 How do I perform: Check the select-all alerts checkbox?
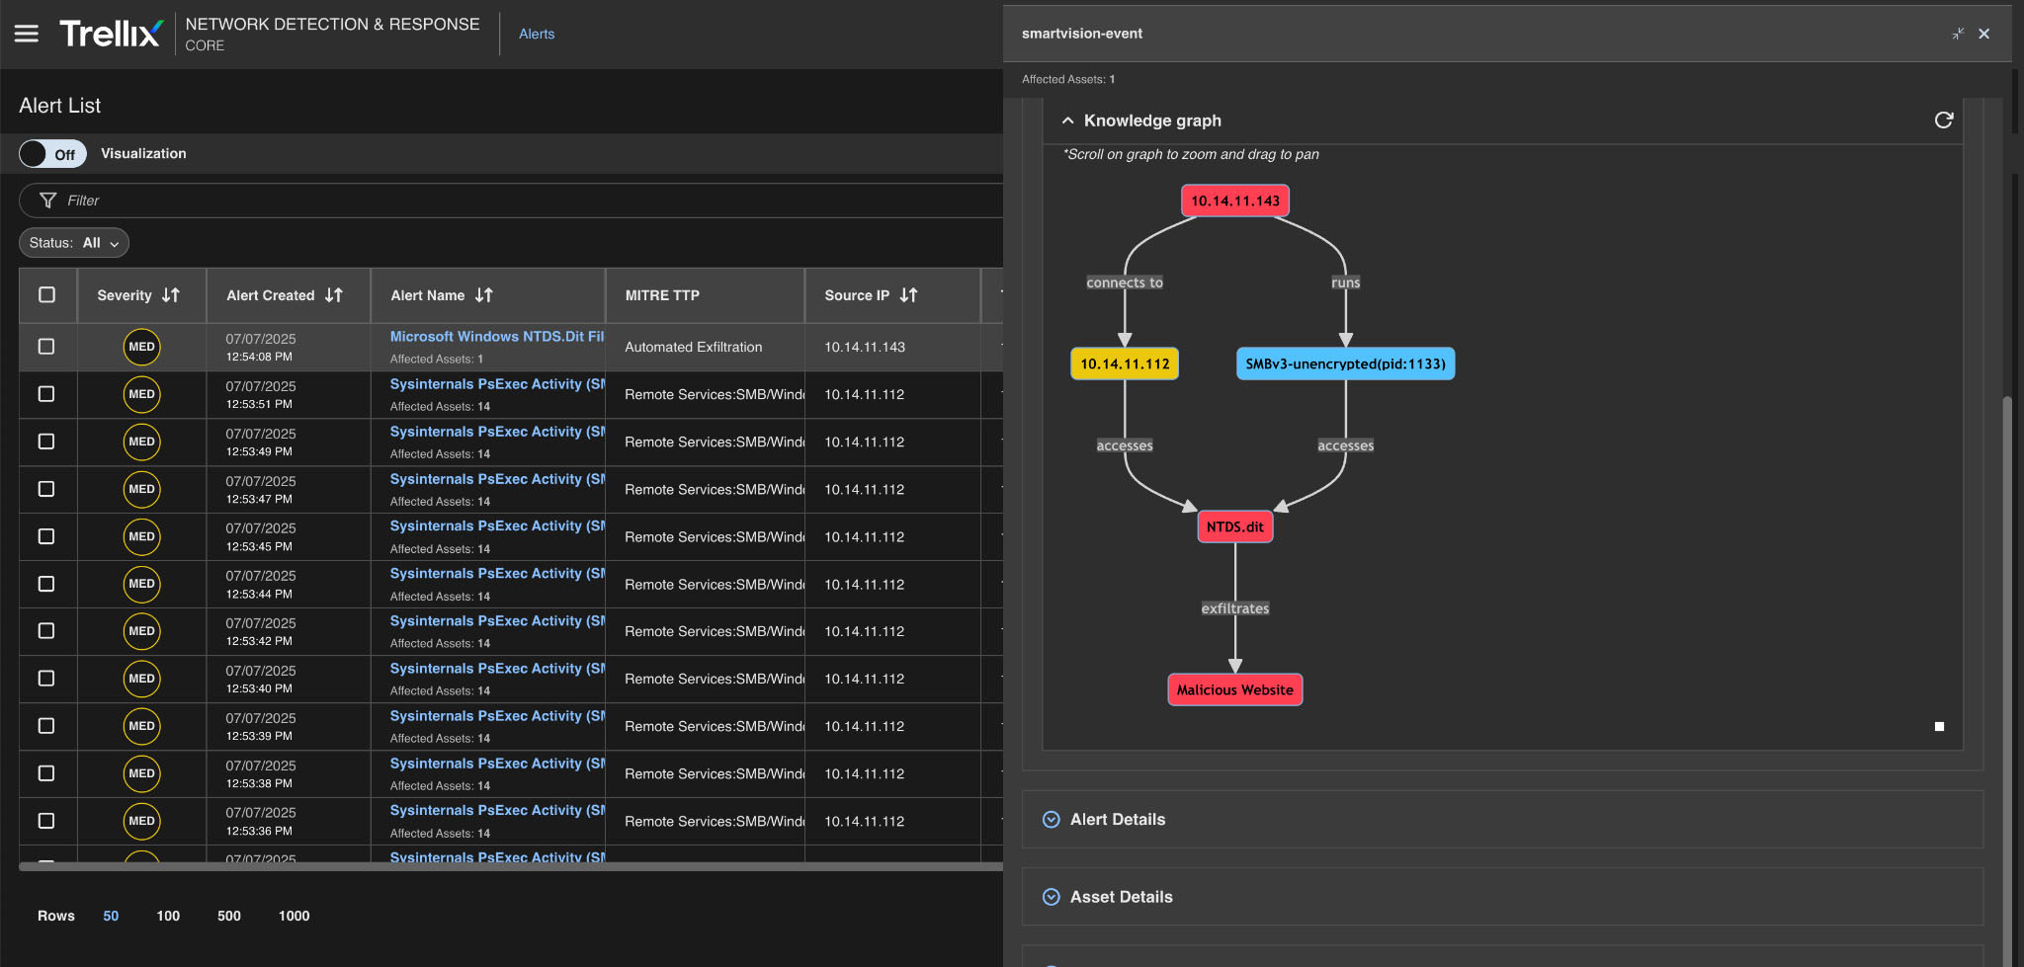point(46,295)
